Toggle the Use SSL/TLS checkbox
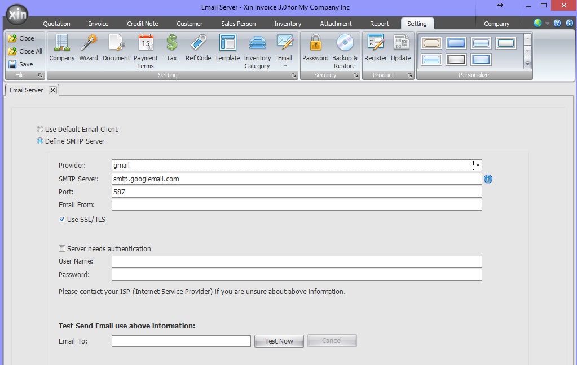 click(x=62, y=220)
